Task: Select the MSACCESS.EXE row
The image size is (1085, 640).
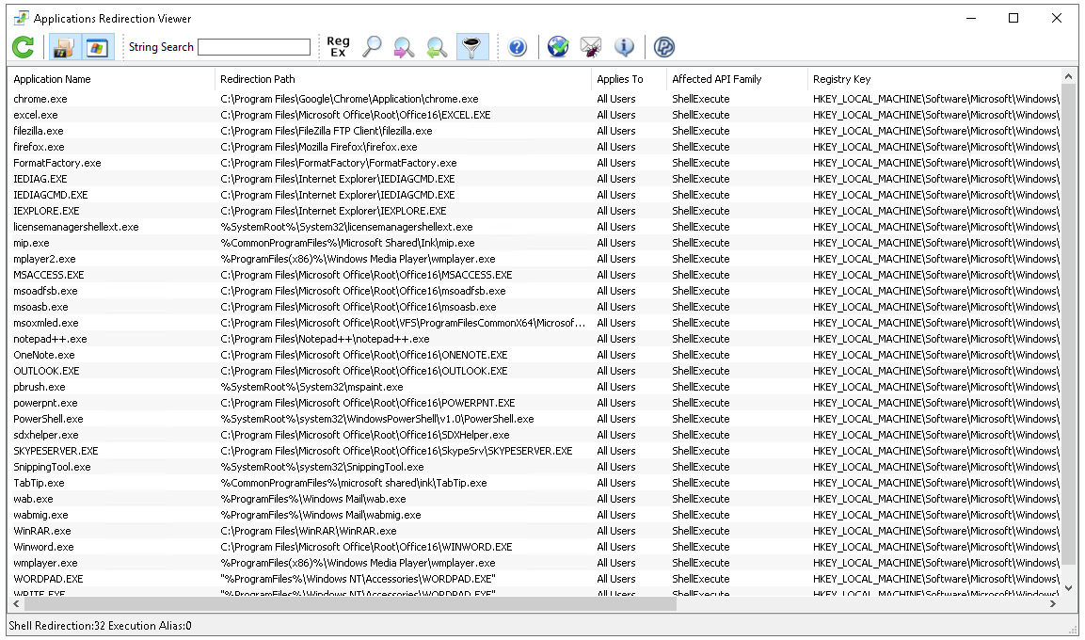Action: pos(534,275)
